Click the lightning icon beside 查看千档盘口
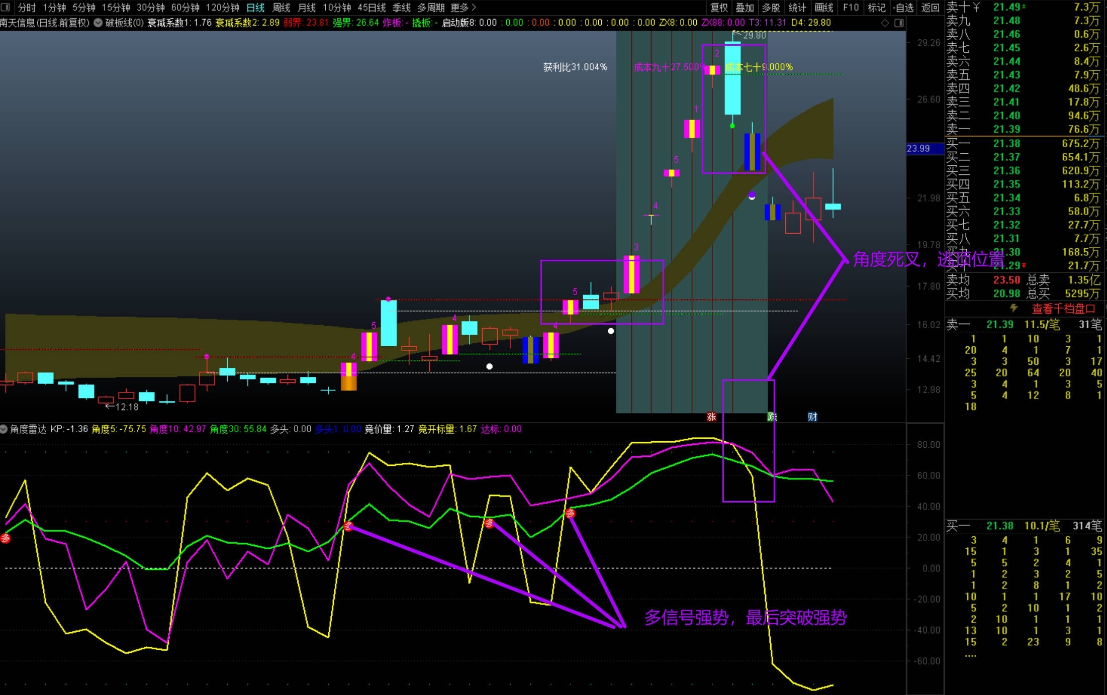Viewport: 1107px width, 695px height. [x=1013, y=308]
